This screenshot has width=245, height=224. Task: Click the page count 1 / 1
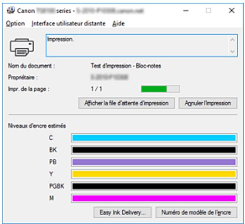[x=97, y=89]
